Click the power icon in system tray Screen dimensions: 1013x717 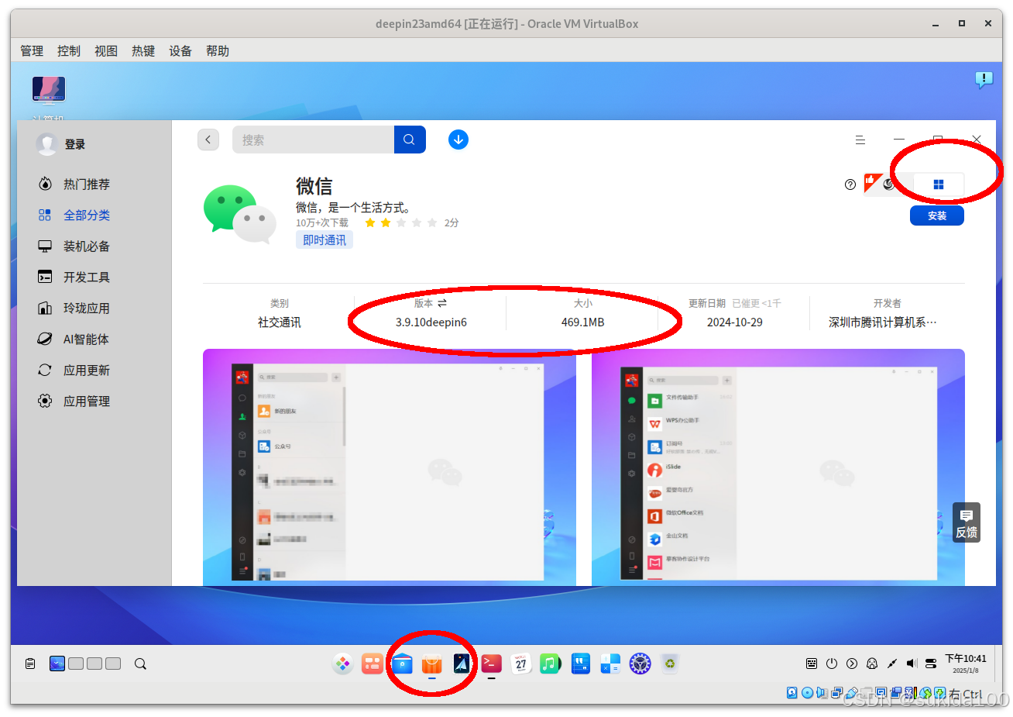pos(832,664)
